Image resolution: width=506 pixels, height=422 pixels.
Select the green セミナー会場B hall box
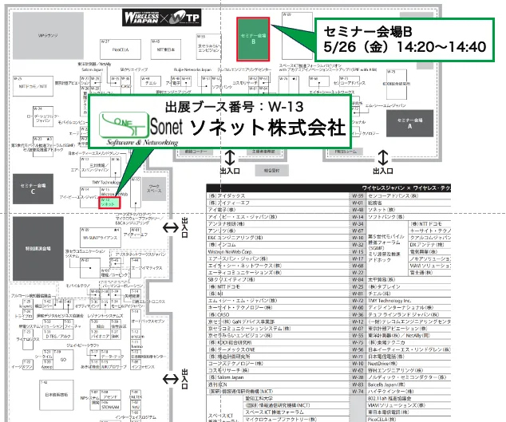coord(253,39)
